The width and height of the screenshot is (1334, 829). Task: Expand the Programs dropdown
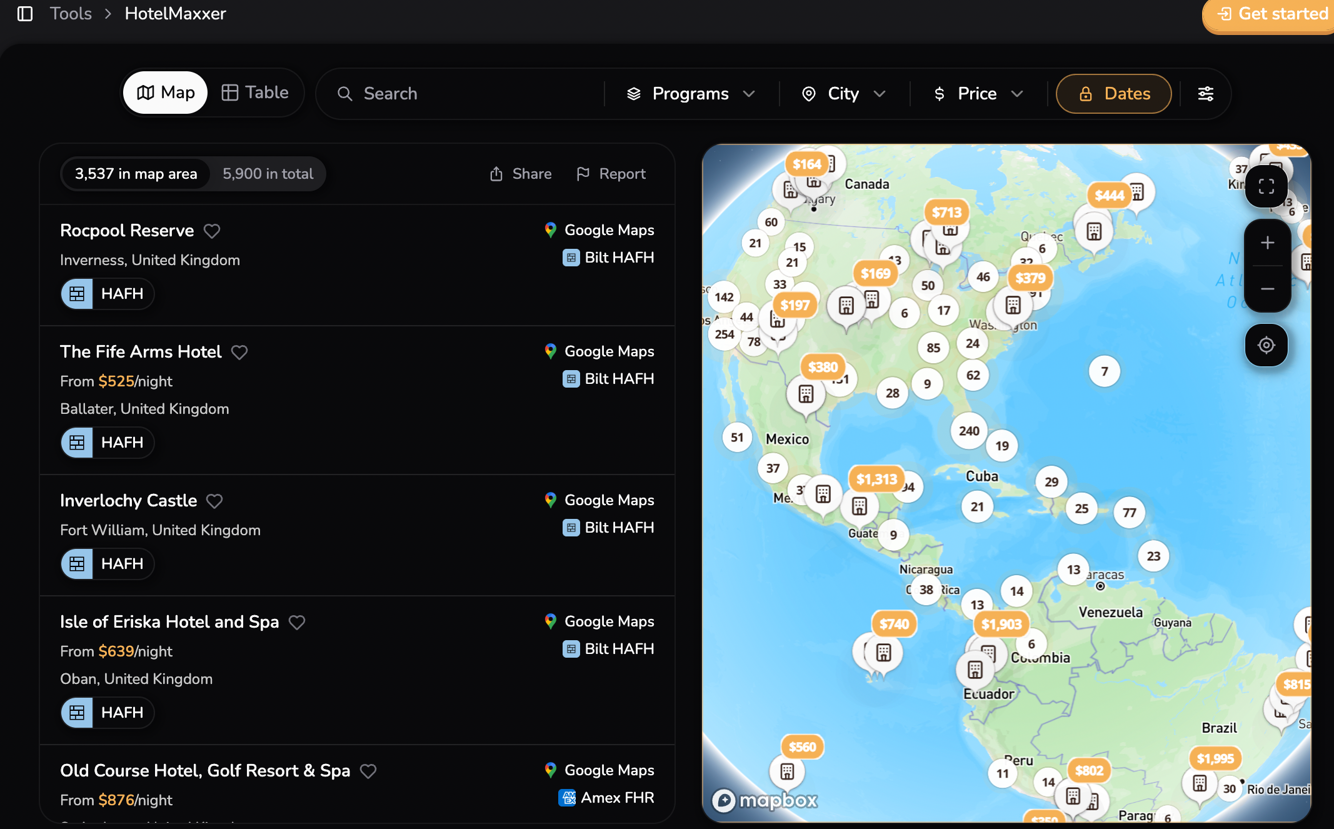point(691,94)
